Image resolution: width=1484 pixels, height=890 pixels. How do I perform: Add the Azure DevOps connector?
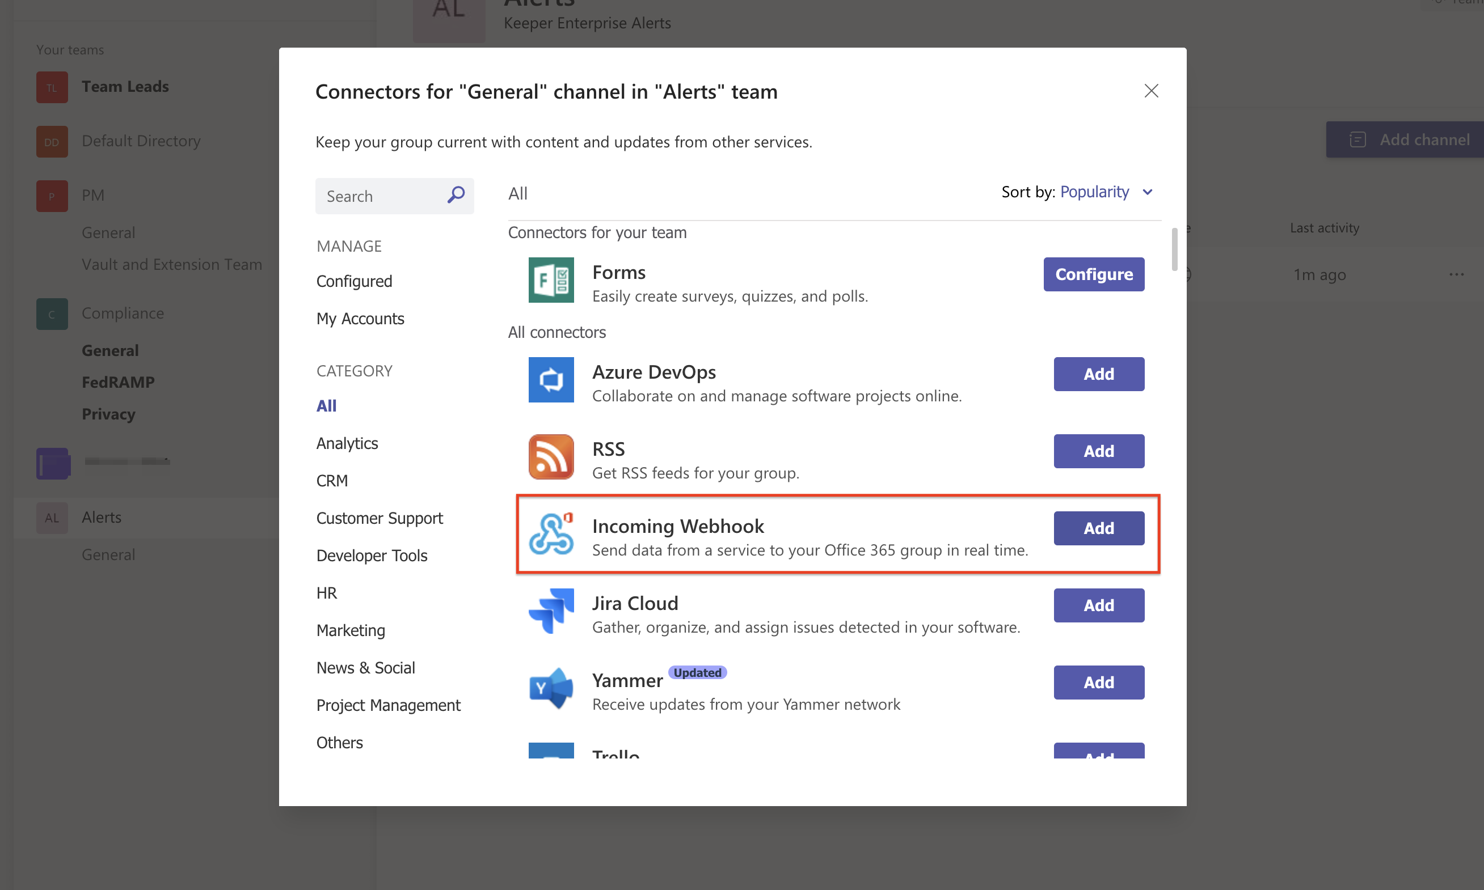point(1098,374)
